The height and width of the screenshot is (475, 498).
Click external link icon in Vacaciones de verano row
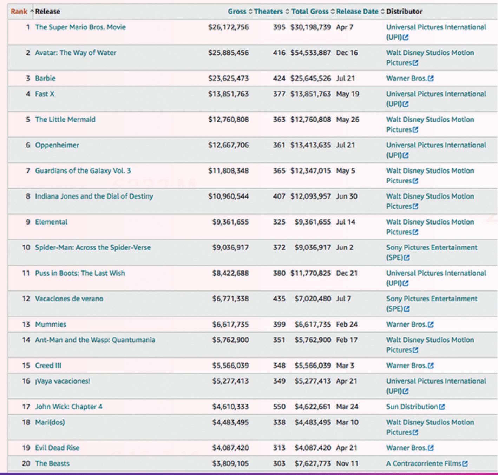pos(407,309)
